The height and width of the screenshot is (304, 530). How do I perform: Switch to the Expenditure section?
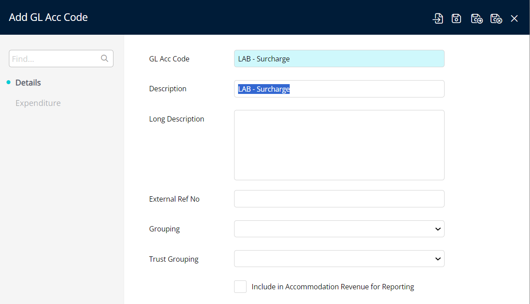[38, 103]
